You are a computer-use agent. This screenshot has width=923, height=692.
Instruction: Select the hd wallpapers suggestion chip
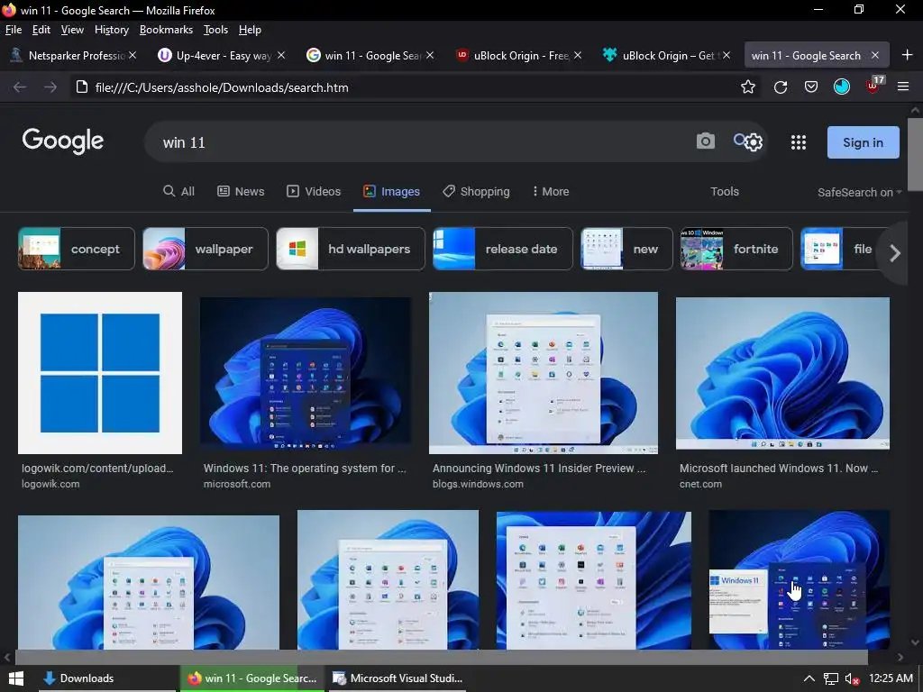tap(351, 249)
